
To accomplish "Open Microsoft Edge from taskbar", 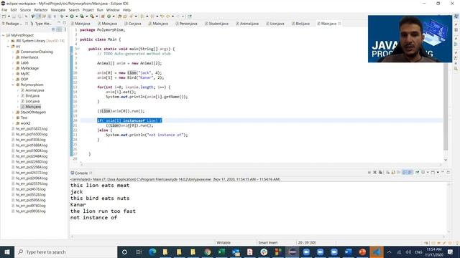I will [152, 252].
